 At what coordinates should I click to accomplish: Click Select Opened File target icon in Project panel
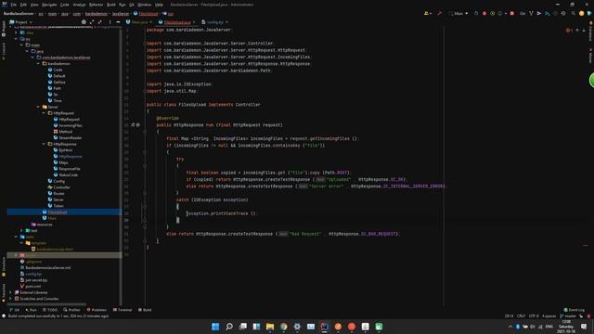[84, 22]
